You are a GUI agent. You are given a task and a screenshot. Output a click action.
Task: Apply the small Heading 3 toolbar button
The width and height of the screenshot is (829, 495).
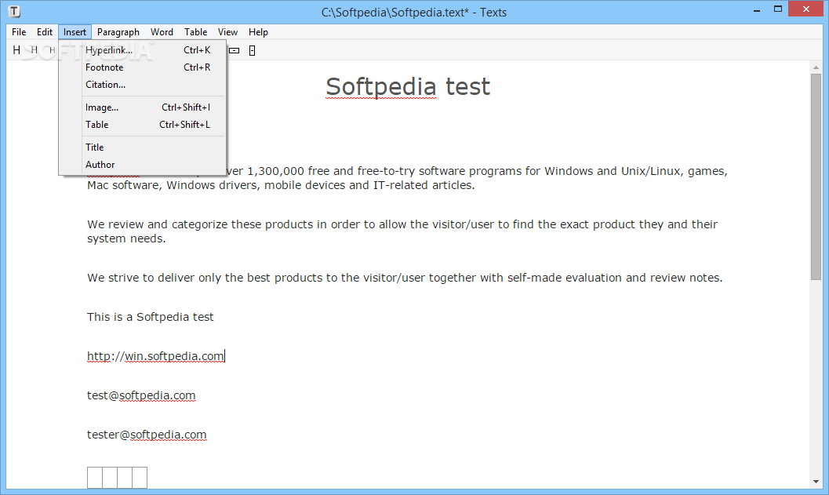point(52,50)
